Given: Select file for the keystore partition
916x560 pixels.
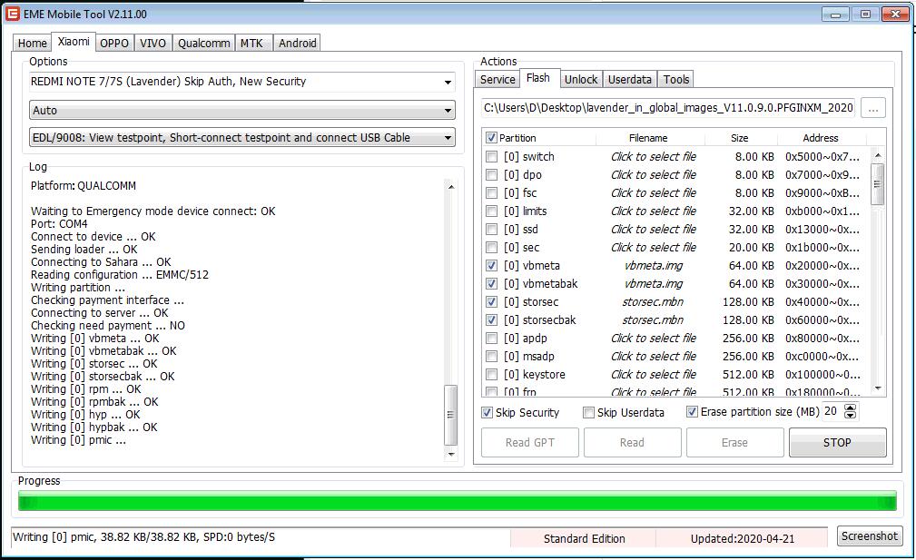Looking at the screenshot, I should (654, 374).
